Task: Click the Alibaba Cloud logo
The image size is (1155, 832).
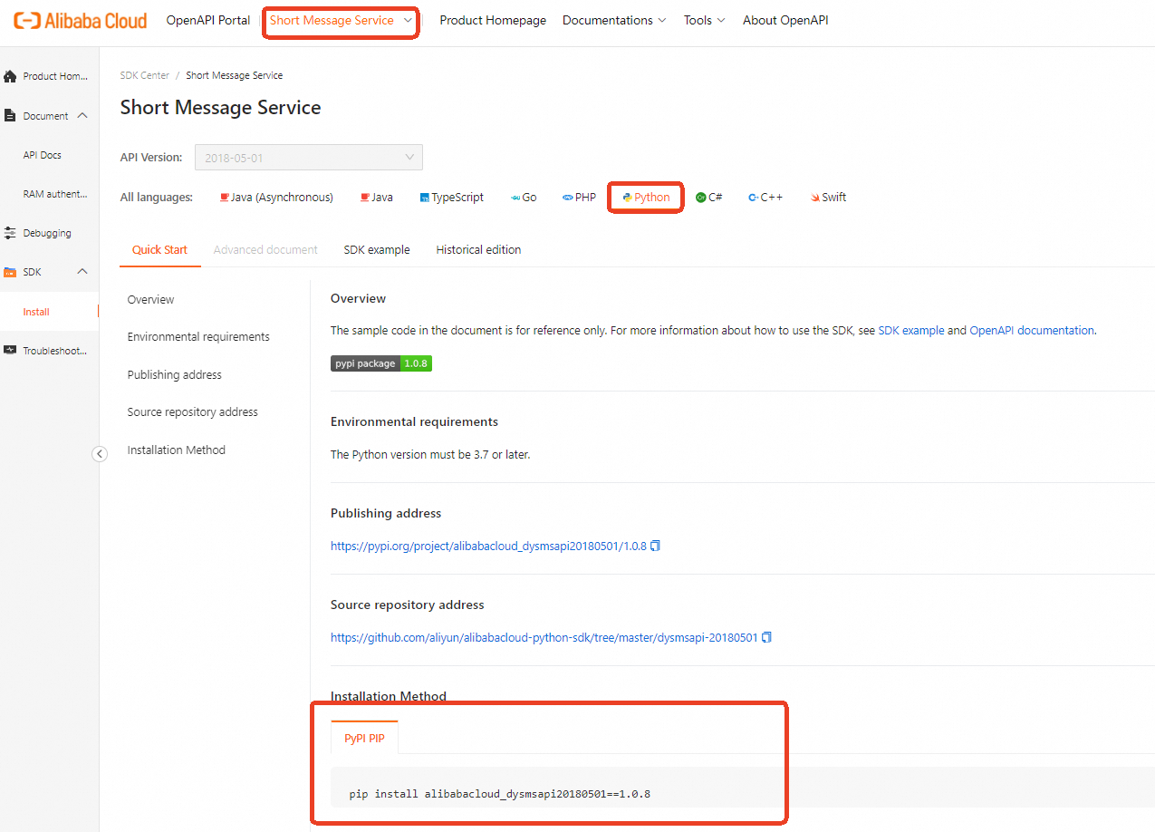Action: 81,20
